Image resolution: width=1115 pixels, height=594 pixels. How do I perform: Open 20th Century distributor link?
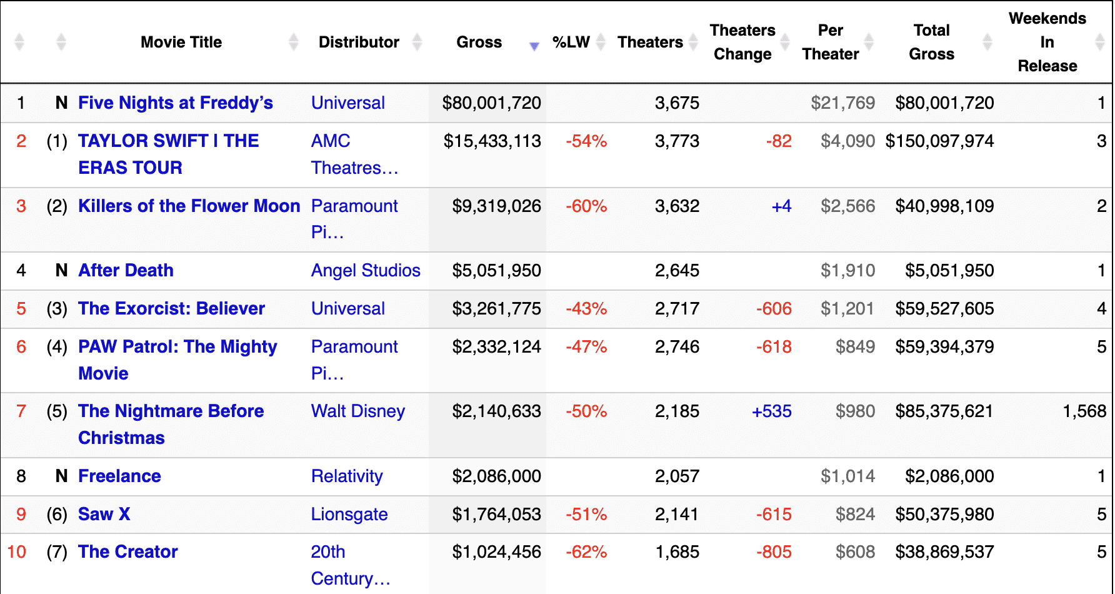[x=351, y=565]
